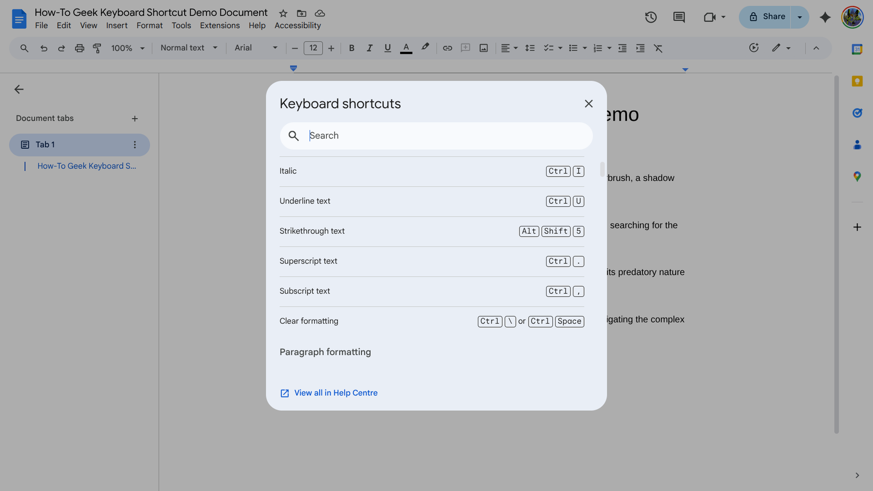Open View all in Help Centre

(x=335, y=393)
